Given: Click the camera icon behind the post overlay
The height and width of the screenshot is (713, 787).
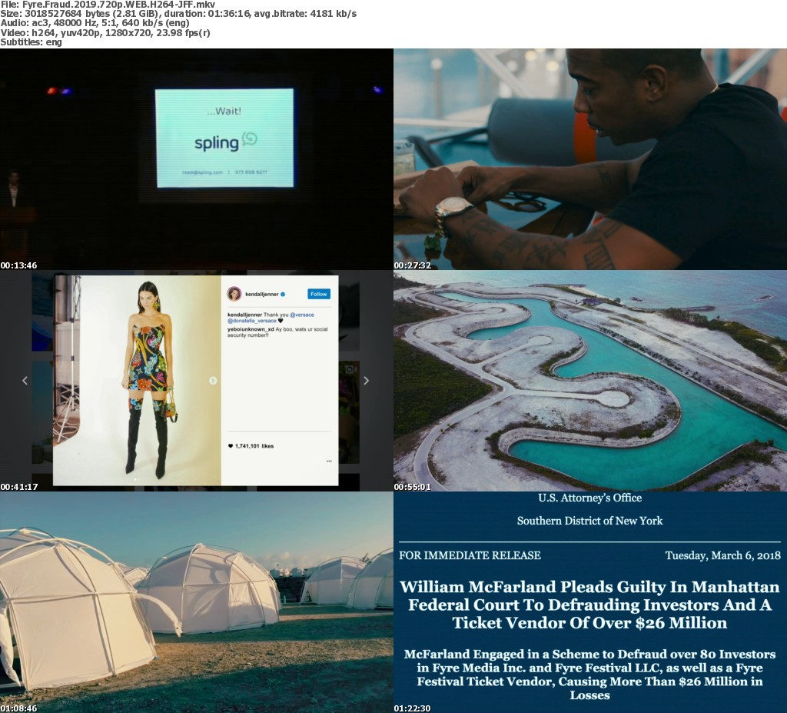Looking at the screenshot, I should [x=350, y=370].
